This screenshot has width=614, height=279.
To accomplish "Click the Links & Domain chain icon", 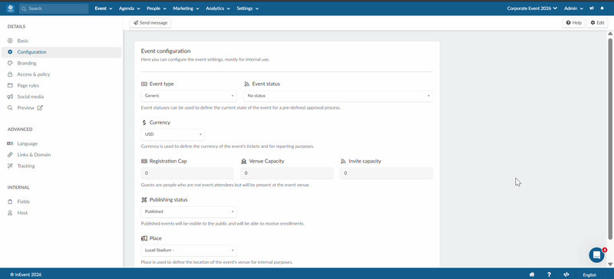I will [x=10, y=155].
